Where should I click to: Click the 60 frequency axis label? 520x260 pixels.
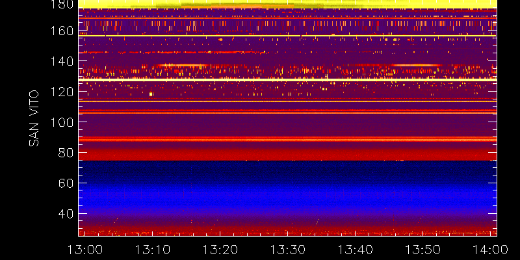(x=66, y=183)
